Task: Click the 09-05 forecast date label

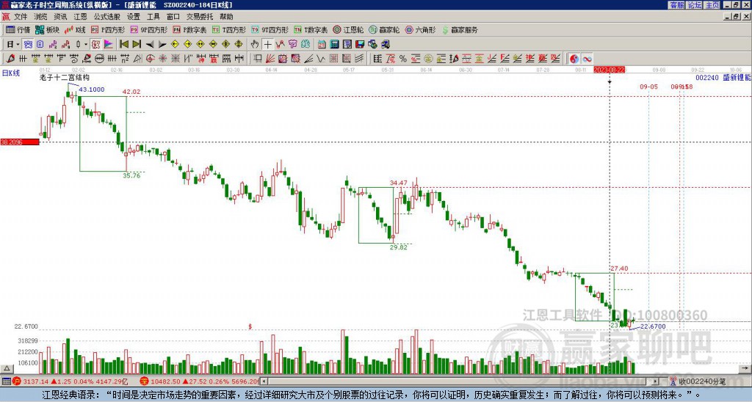Action: coord(648,87)
